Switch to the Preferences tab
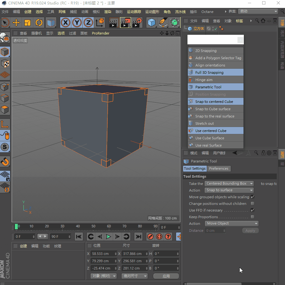This screenshot has height=285, width=285. [x=218, y=168]
